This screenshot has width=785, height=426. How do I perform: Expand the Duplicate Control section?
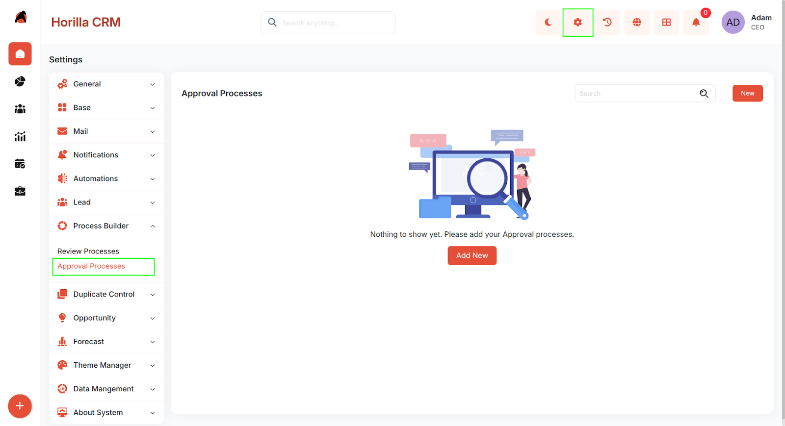click(x=107, y=295)
